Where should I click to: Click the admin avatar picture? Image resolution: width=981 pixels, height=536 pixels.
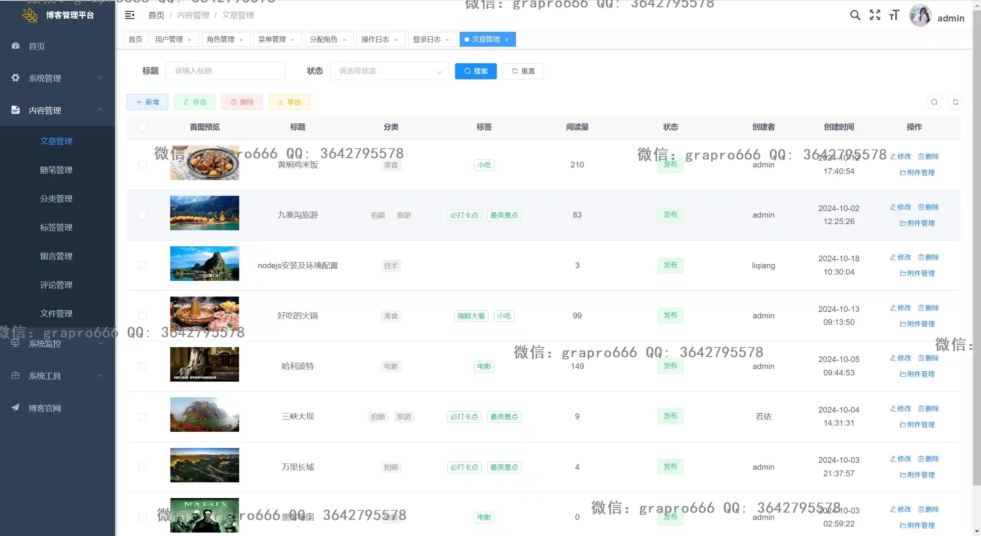click(x=920, y=16)
